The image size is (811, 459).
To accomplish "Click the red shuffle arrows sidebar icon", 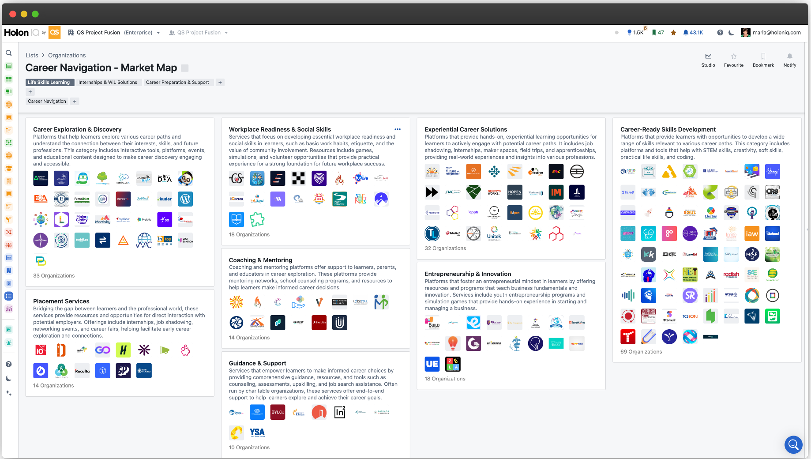I will [x=9, y=232].
